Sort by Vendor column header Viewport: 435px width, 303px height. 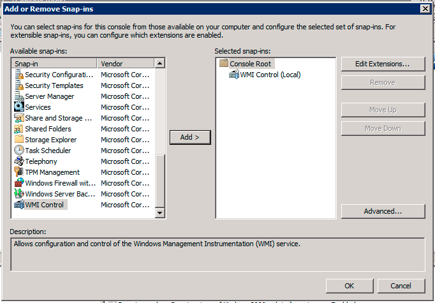126,64
